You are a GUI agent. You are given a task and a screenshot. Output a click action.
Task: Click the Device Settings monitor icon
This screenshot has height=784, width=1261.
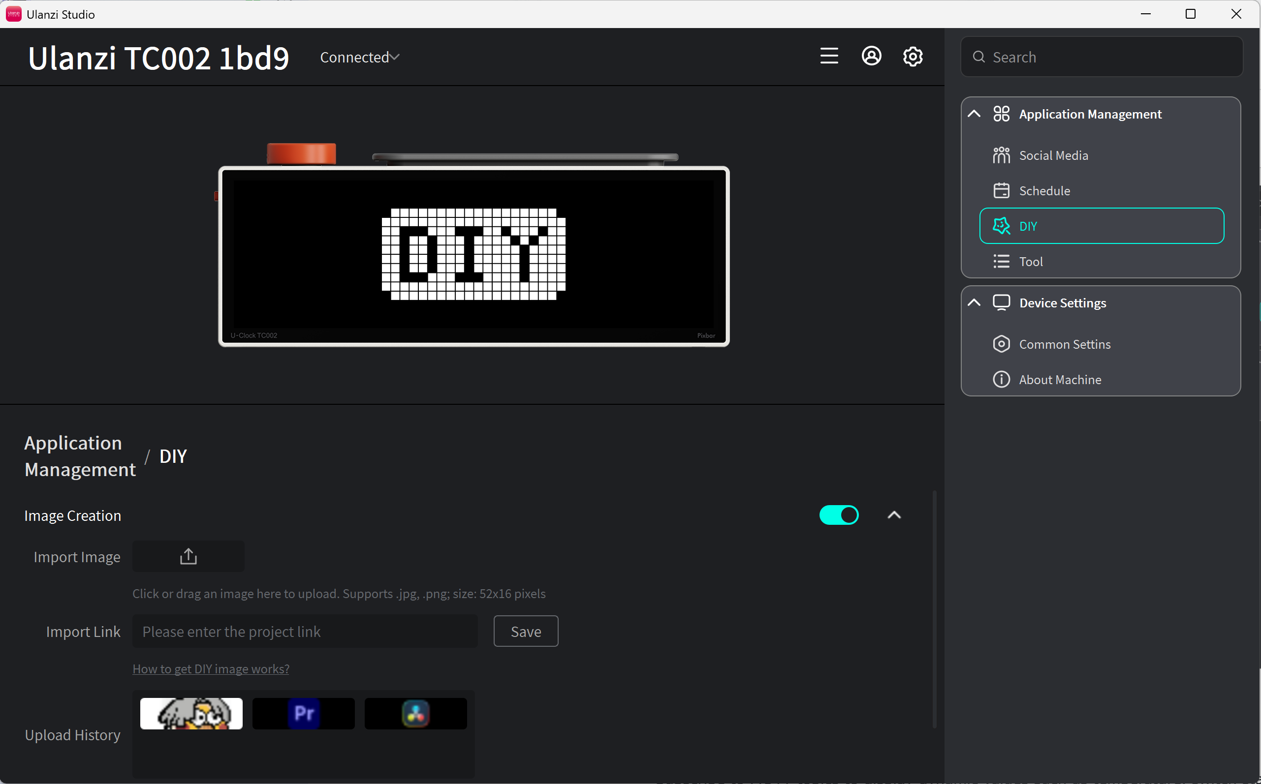pos(1001,302)
